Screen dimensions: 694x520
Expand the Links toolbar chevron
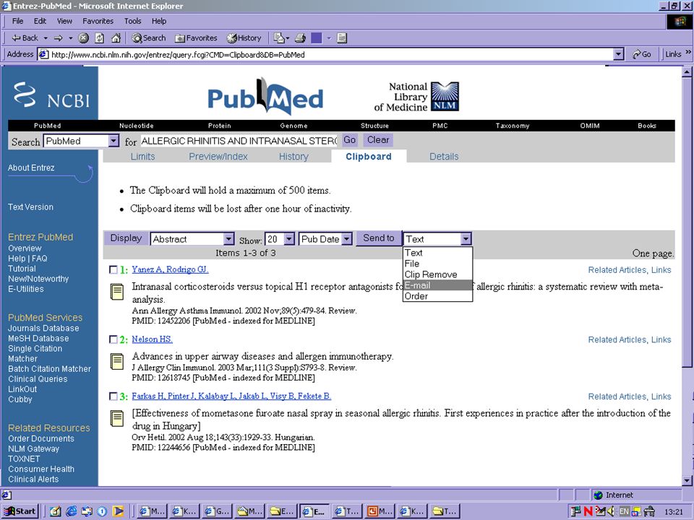[x=688, y=52]
